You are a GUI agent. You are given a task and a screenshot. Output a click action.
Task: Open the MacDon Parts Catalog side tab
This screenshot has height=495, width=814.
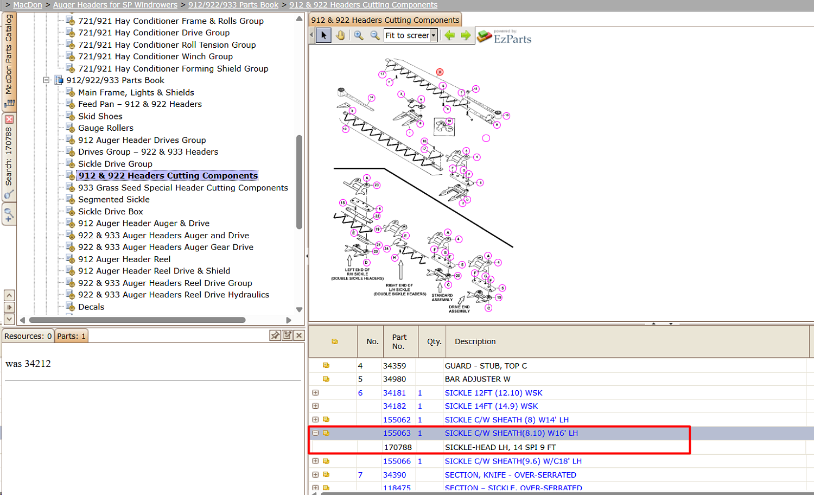tap(9, 61)
